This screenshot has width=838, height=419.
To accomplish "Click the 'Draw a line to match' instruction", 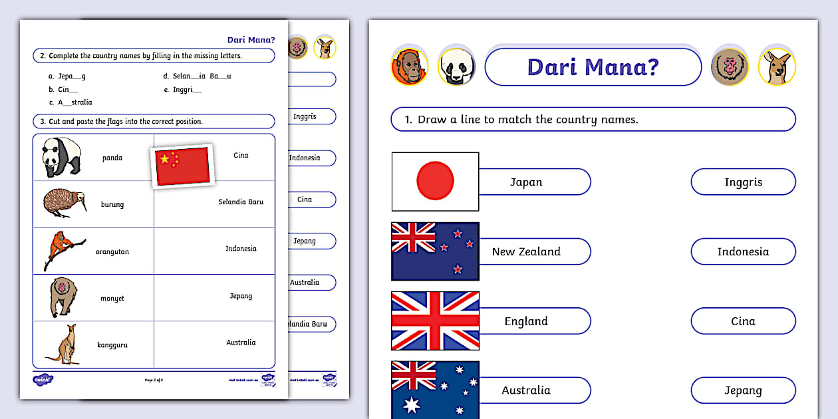I will click(x=593, y=120).
